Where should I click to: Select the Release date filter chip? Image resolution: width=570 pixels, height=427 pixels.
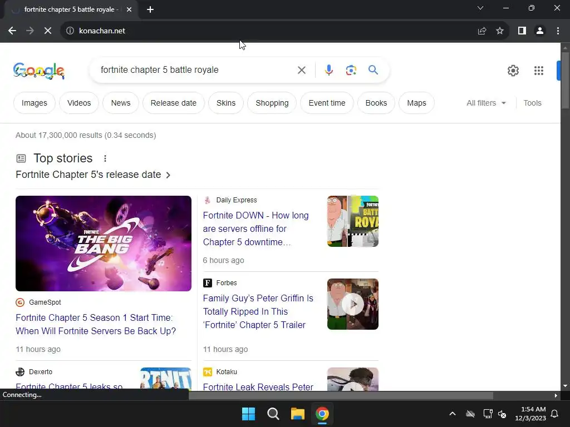click(x=174, y=103)
